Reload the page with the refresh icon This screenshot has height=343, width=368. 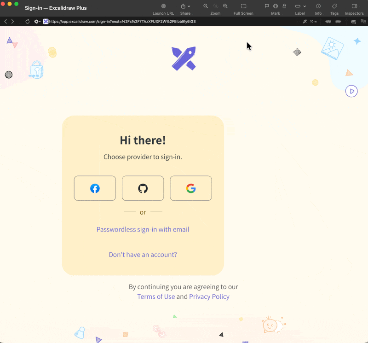28,22
